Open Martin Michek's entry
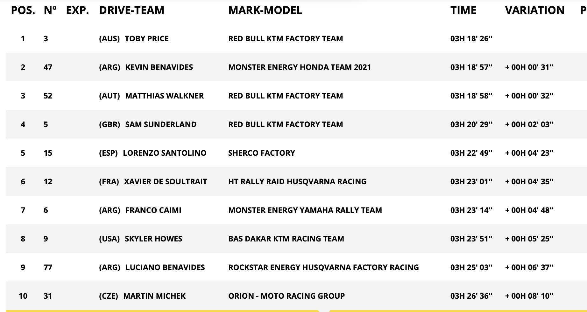Image resolution: width=587 pixels, height=312 pixels. 154,296
